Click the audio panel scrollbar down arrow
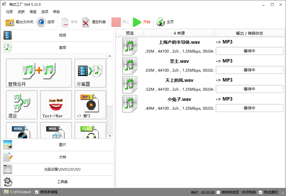The height and width of the screenshot is (196, 286). pyautogui.click(x=110, y=136)
